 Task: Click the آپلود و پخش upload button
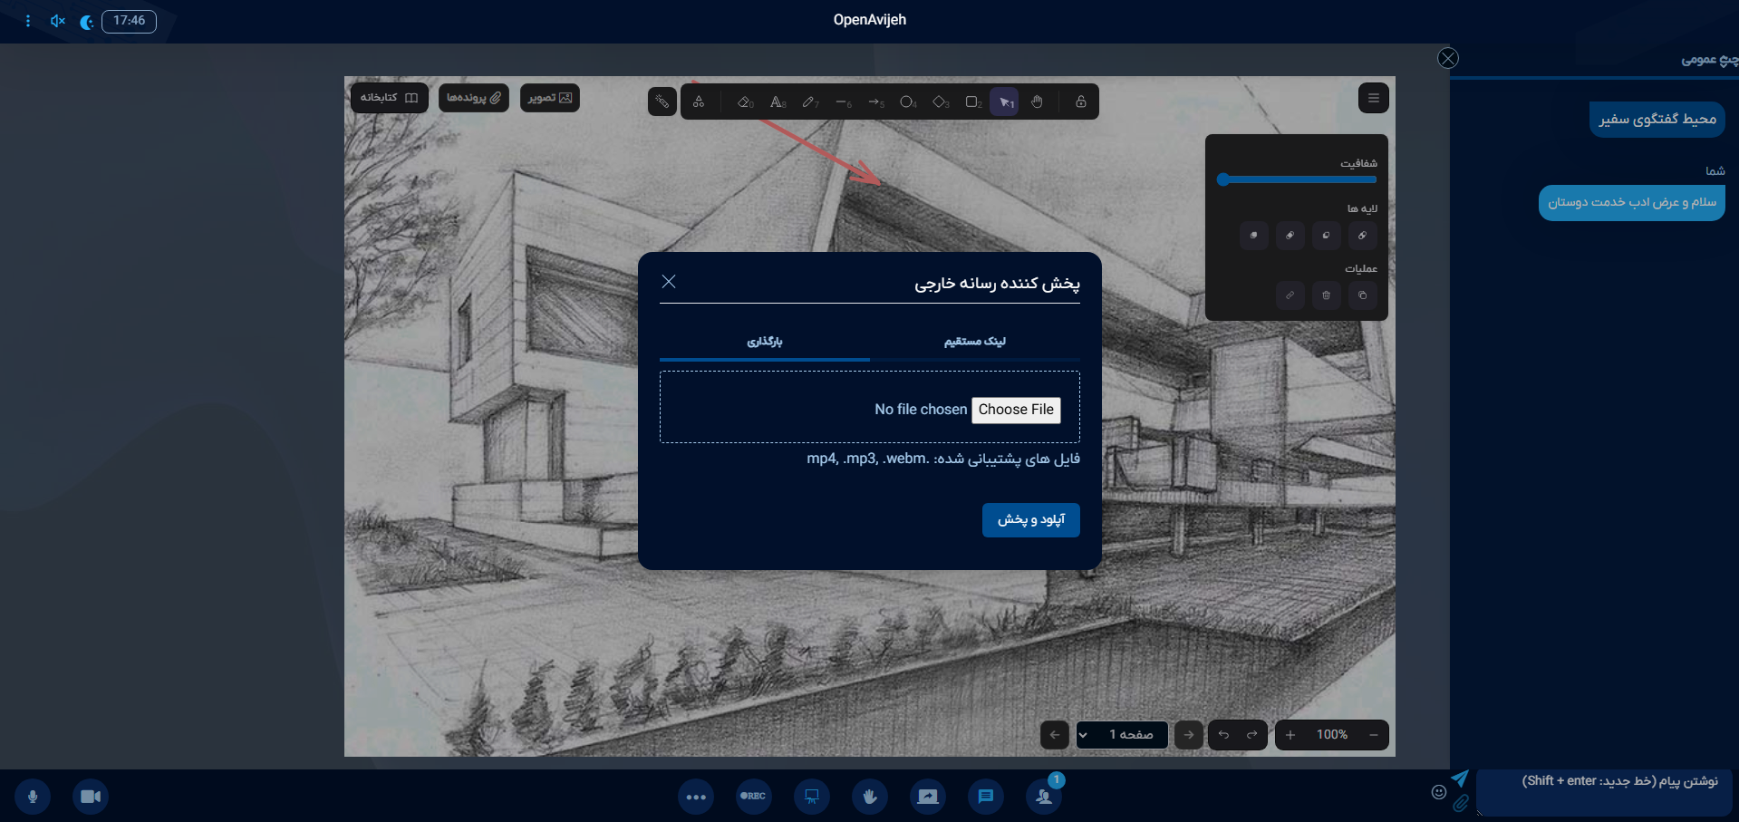1031,520
